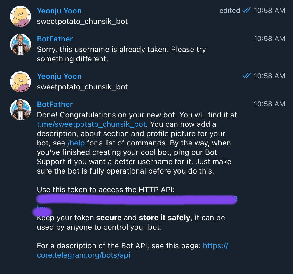Click the 'edited' label on the first message
This screenshot has width=293, height=274.
(230, 10)
